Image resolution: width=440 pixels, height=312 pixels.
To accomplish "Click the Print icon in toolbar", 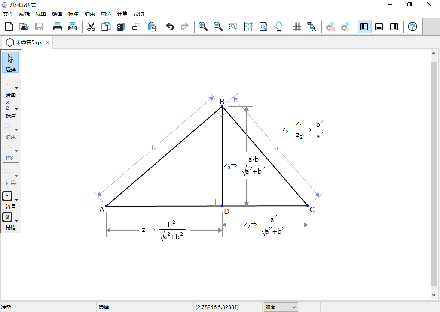I will [58, 27].
